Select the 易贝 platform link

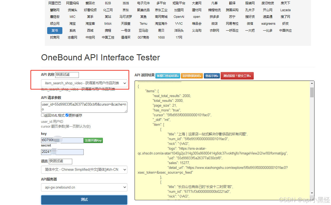[161, 31]
